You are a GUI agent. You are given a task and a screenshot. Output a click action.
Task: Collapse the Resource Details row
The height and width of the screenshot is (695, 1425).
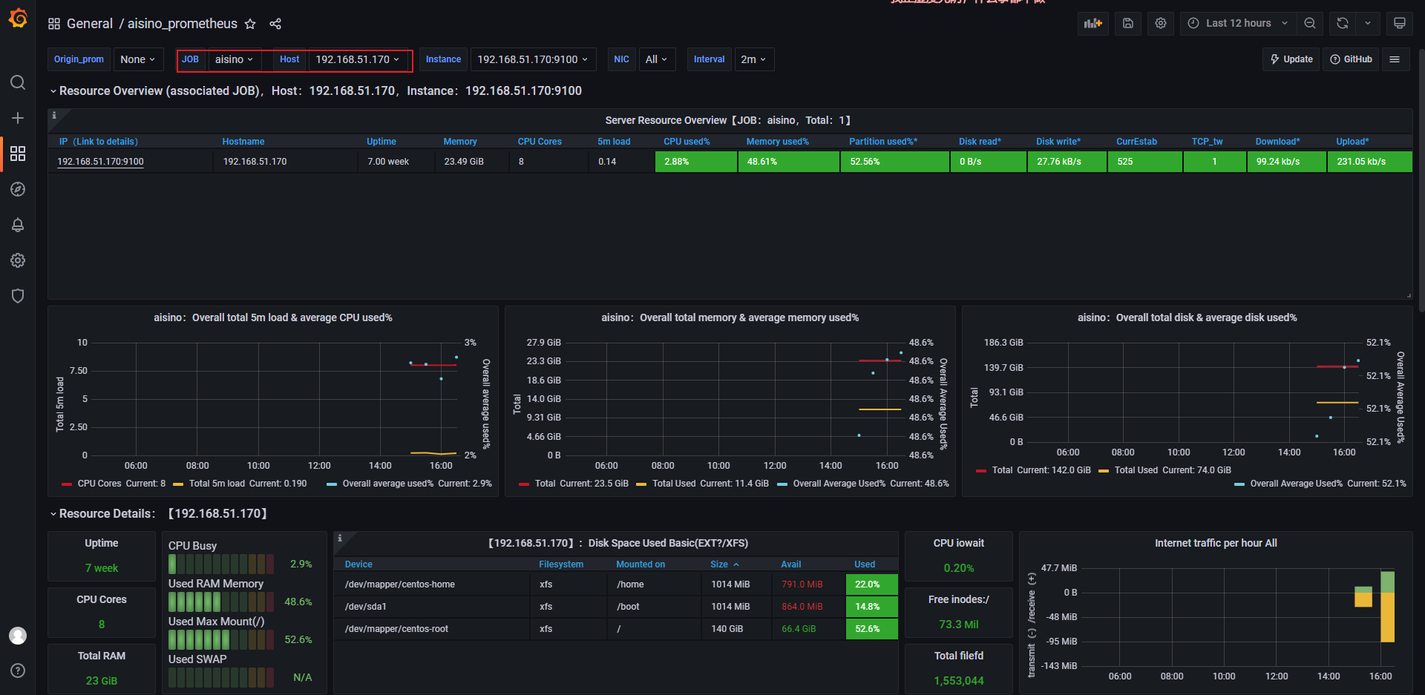[159, 513]
